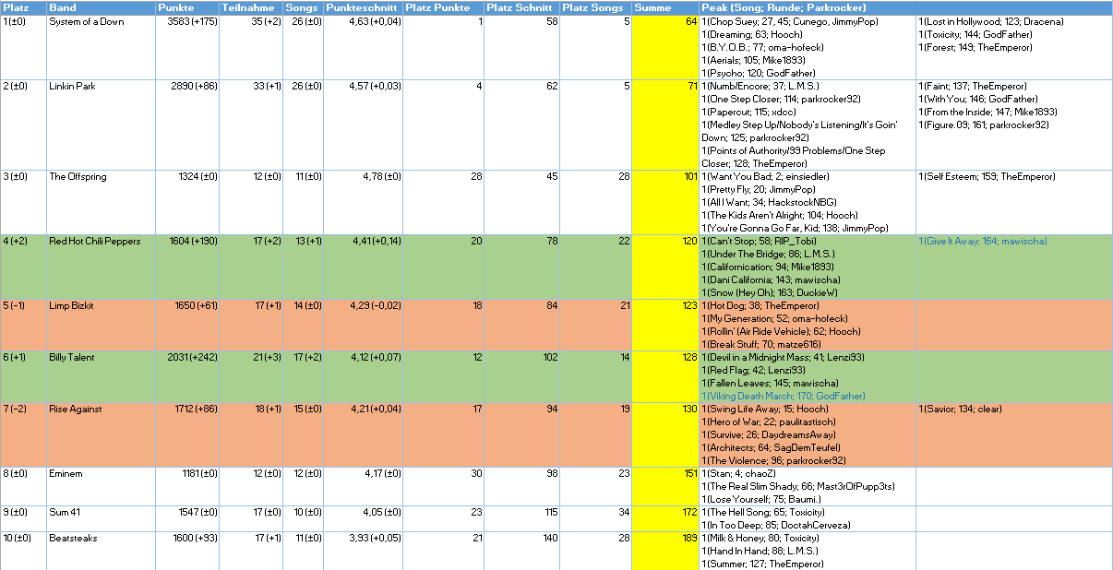Click the Punkteschnitt column header
The image size is (1113, 570).
(x=364, y=7)
